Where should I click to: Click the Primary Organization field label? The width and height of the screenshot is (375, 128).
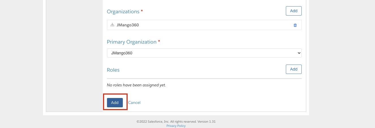click(x=132, y=42)
